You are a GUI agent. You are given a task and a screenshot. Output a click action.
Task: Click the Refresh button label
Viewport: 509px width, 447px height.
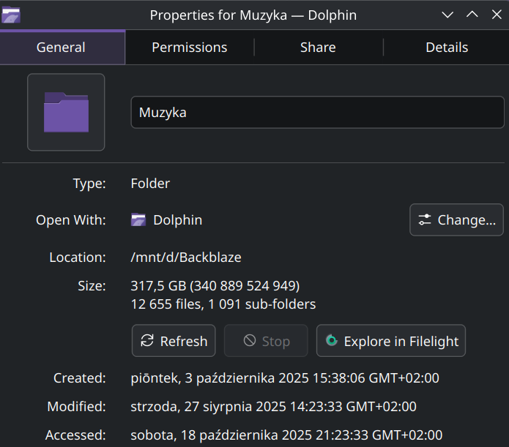pos(184,341)
